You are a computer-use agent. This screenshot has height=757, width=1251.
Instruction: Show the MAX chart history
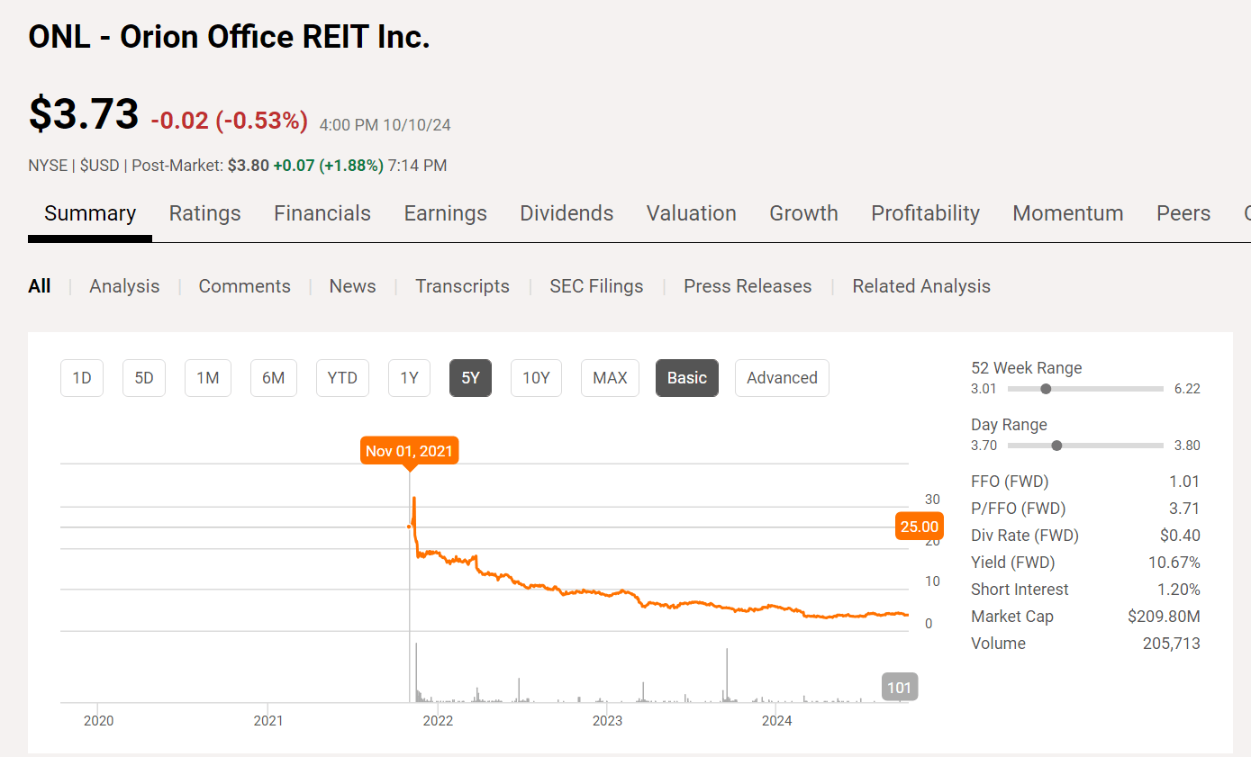click(610, 378)
